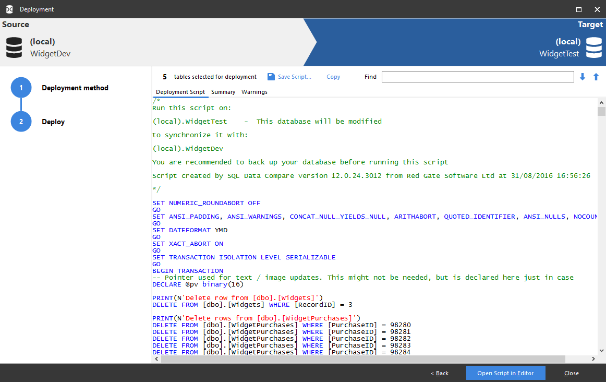
Task: Select step 2 Deploy circle
Action: (21, 122)
